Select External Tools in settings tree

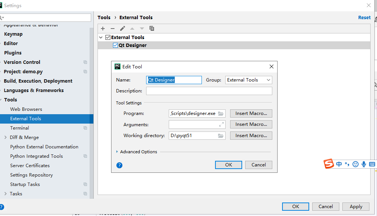click(47, 119)
